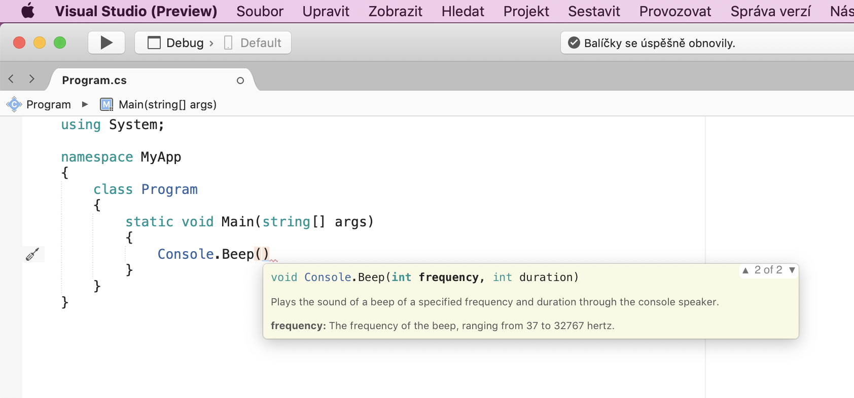The width and height of the screenshot is (854, 398).
Task: Click the Program class icon in the breadcrumb
Action: tap(14, 104)
